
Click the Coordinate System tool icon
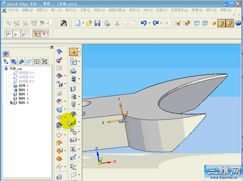tap(73, 167)
